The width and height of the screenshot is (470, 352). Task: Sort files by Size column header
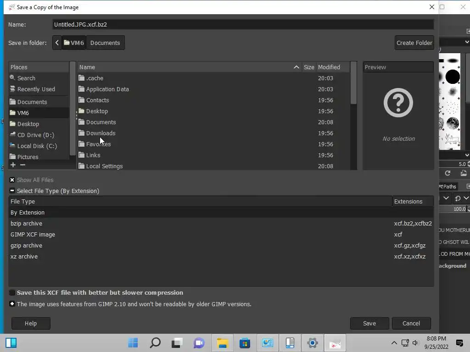coord(309,67)
